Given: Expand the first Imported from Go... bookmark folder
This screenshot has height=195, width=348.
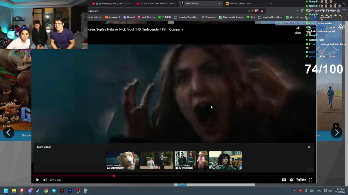Looking at the screenshot, I should (x=186, y=17).
